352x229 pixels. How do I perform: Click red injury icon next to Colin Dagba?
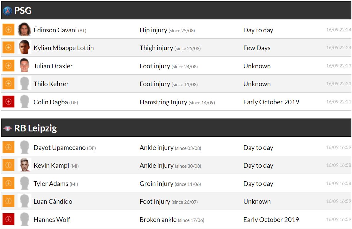click(x=8, y=102)
